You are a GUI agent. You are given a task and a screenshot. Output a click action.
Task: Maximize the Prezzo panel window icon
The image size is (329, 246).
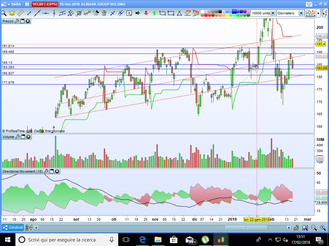(22, 21)
